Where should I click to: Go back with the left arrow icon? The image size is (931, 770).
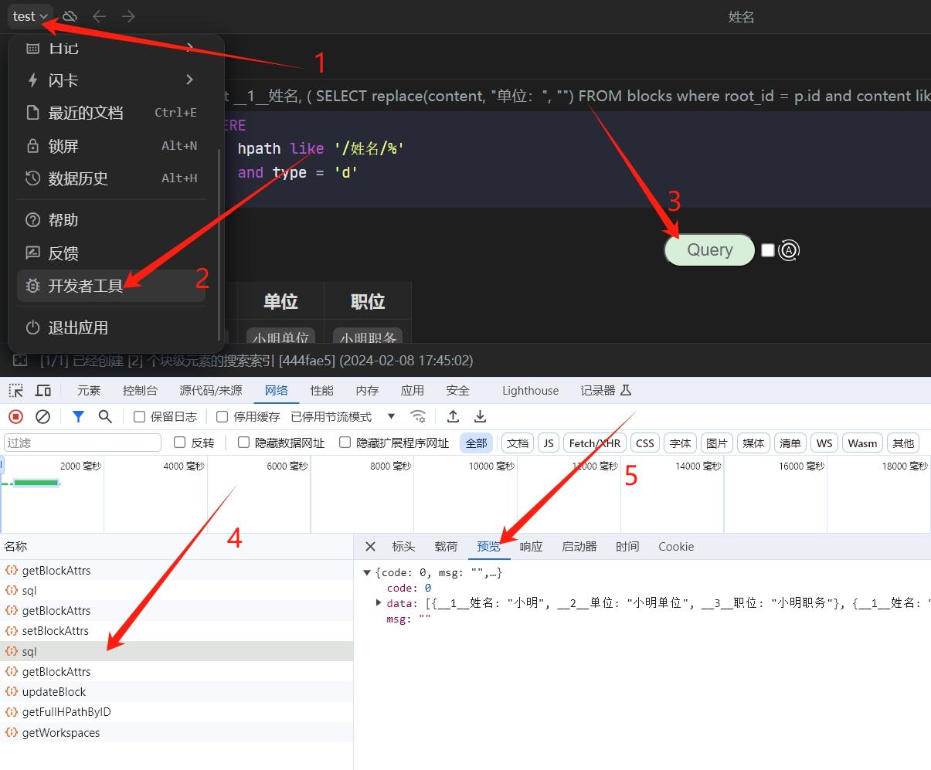click(x=99, y=16)
